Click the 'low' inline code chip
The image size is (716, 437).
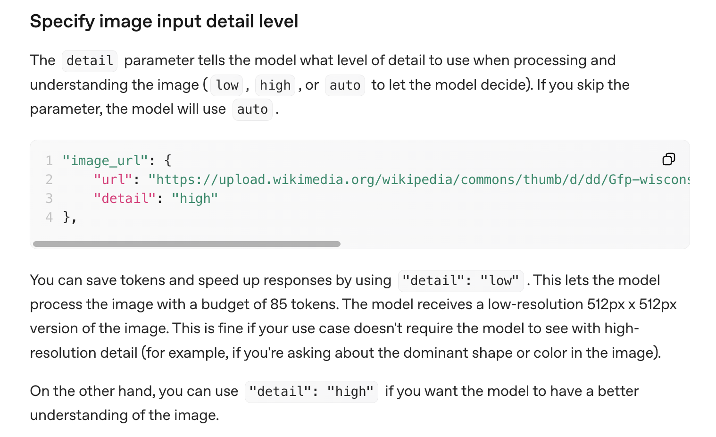(x=226, y=85)
